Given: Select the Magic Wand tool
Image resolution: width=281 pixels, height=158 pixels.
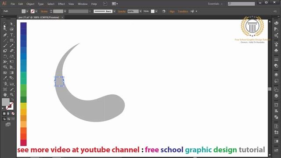Looking at the screenshot, I should [5, 29].
